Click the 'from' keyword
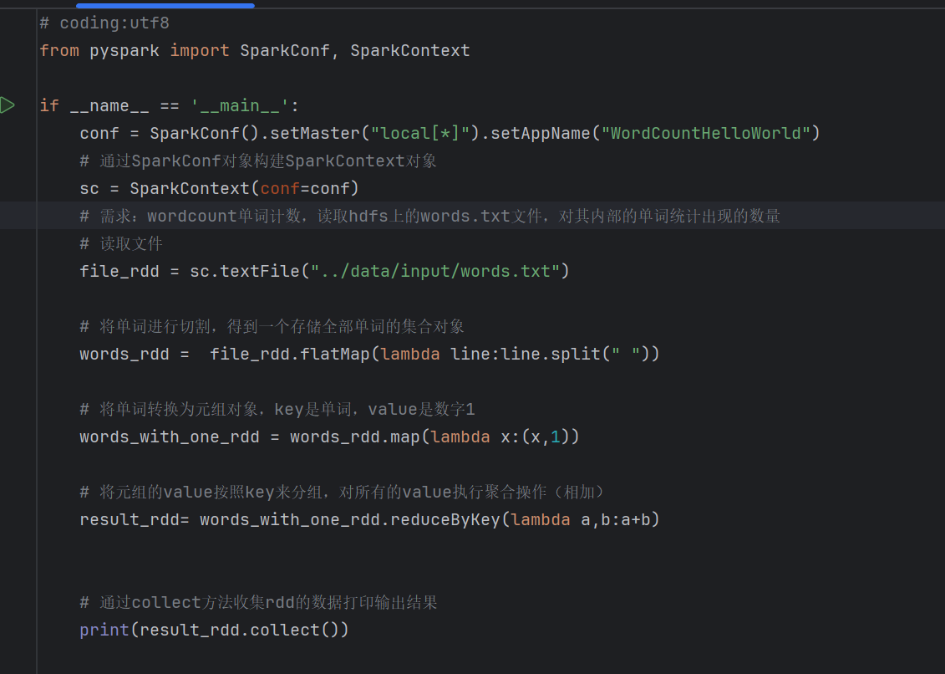The width and height of the screenshot is (945, 674). 59,51
